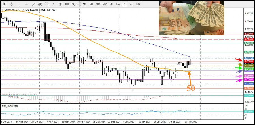
Task: Pick the horizontal line drawing tool
Action: (x=27, y=4)
